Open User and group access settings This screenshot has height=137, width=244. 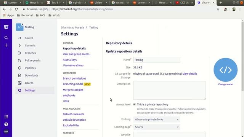coord(76,54)
